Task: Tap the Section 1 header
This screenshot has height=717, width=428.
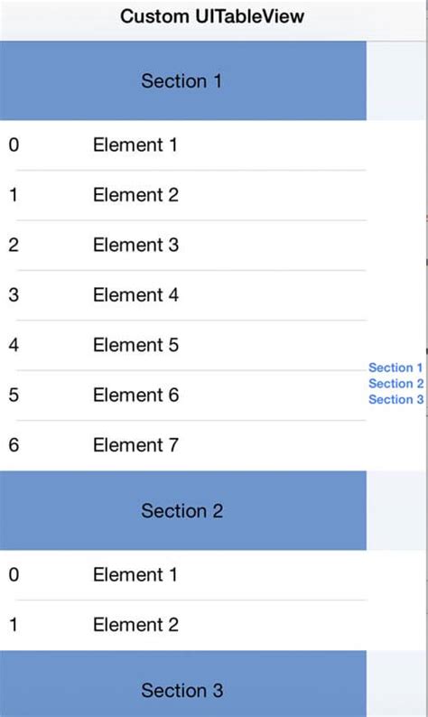Action: pos(183,81)
